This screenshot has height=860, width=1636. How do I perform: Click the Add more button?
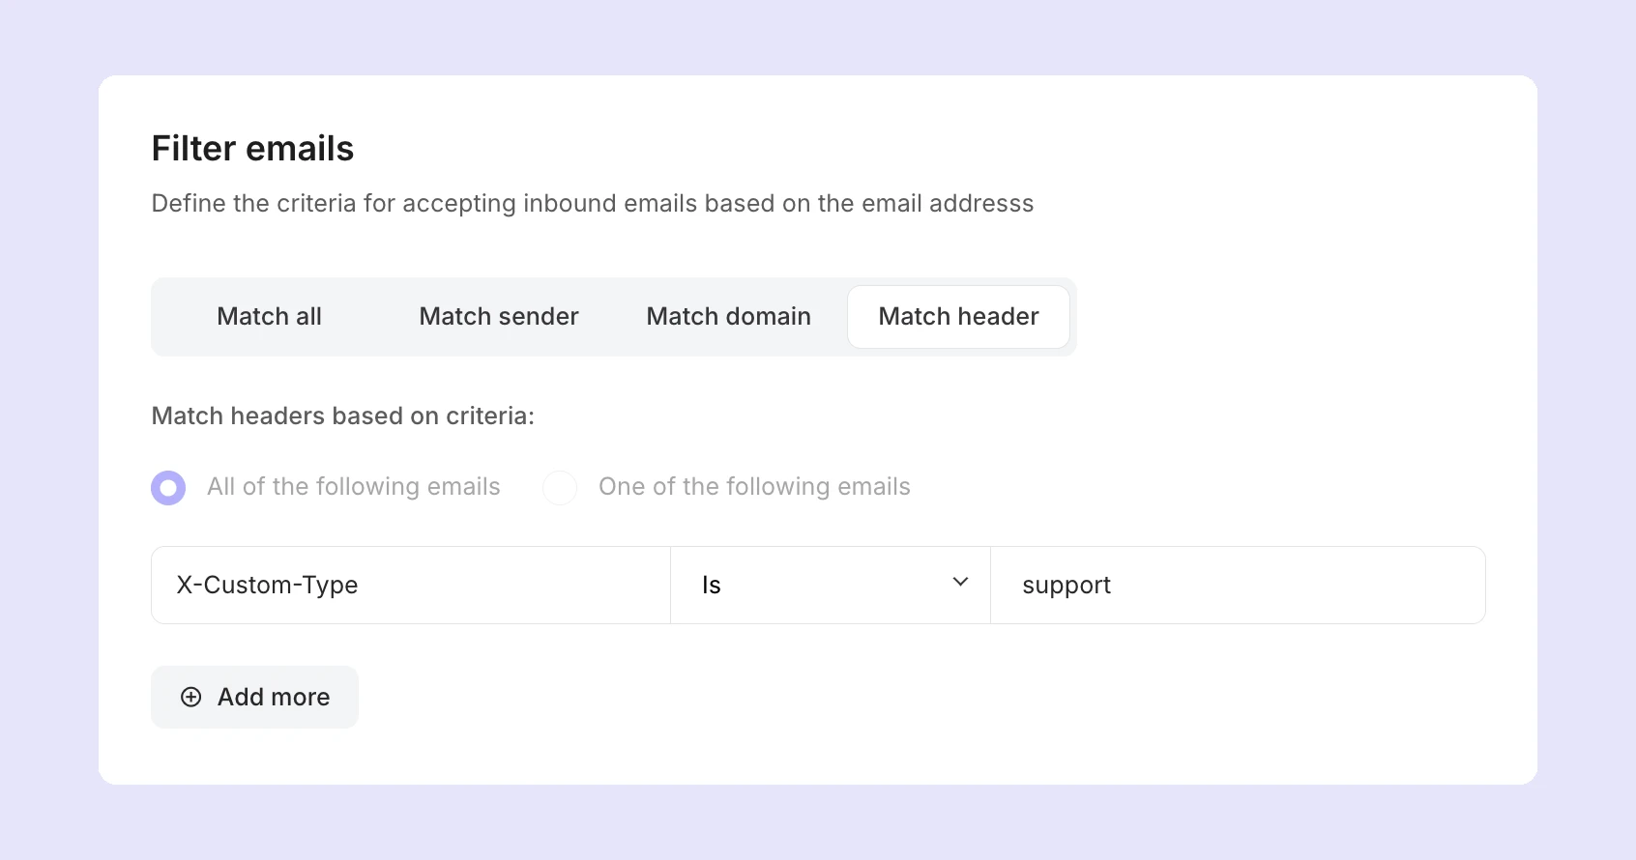(x=254, y=697)
